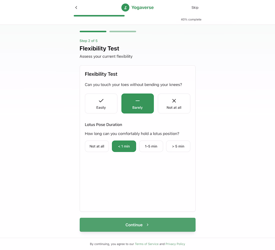Click the X icon above Not at all
The image size is (275, 250).
(174, 101)
